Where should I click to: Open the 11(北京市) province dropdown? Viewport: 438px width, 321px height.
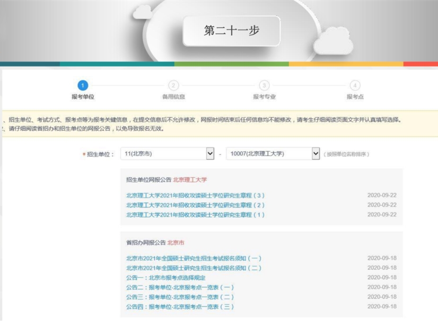coord(167,154)
